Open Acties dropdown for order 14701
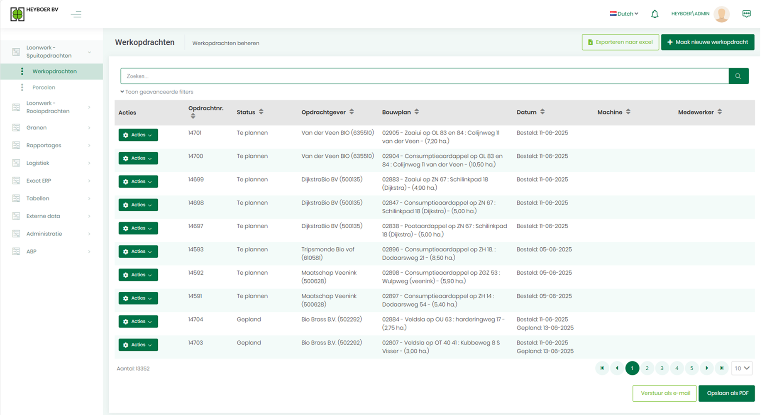The image size is (772, 415). 138,135
